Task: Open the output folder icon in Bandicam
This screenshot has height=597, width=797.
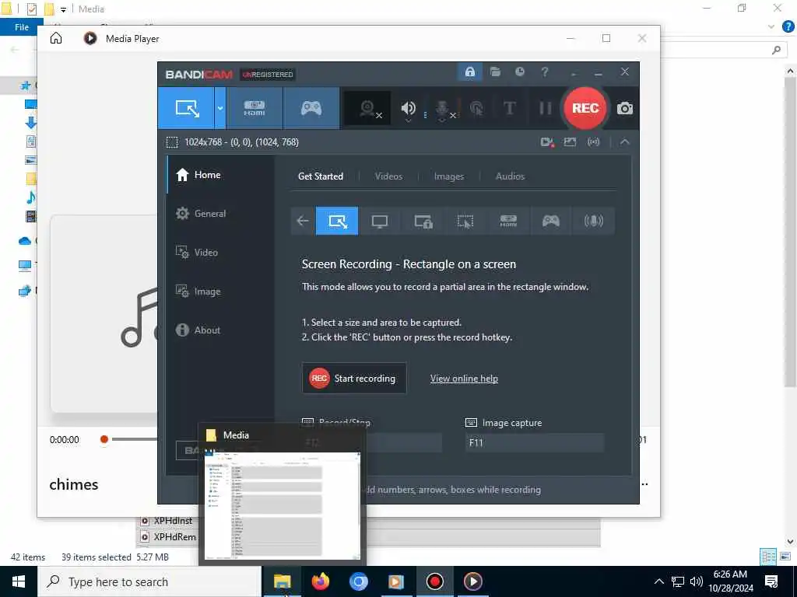Action: click(x=495, y=72)
